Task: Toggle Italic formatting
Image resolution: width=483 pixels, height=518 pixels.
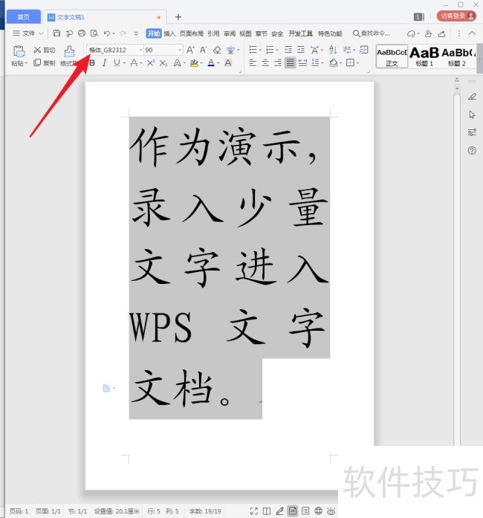Action: pyautogui.click(x=104, y=62)
